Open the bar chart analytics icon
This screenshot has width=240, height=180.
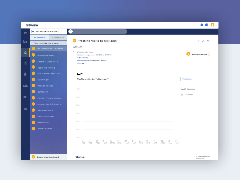tap(25, 42)
